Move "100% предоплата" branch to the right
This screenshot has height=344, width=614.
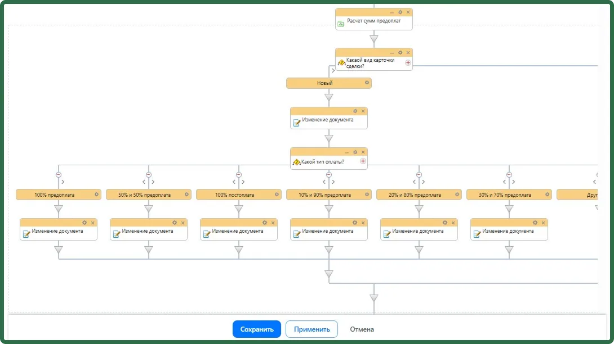[x=63, y=182]
